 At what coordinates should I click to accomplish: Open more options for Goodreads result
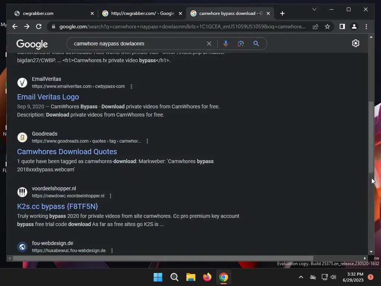(147, 141)
